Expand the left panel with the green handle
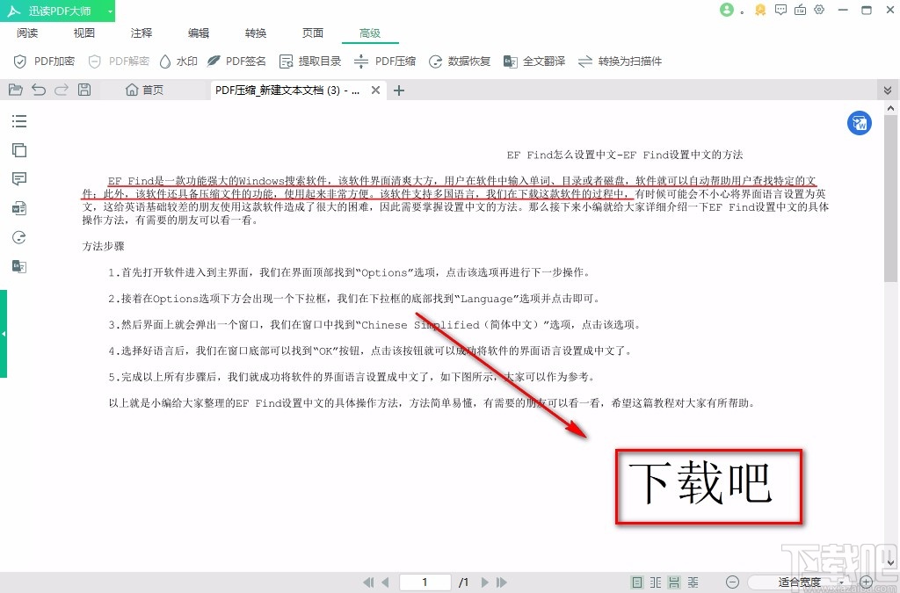The height and width of the screenshot is (593, 900). click(4, 333)
